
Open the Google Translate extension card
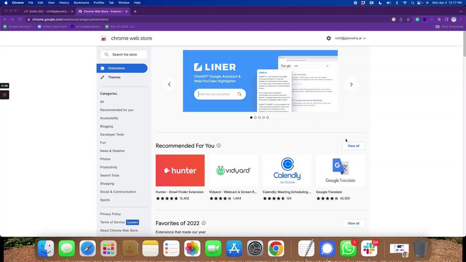340,178
